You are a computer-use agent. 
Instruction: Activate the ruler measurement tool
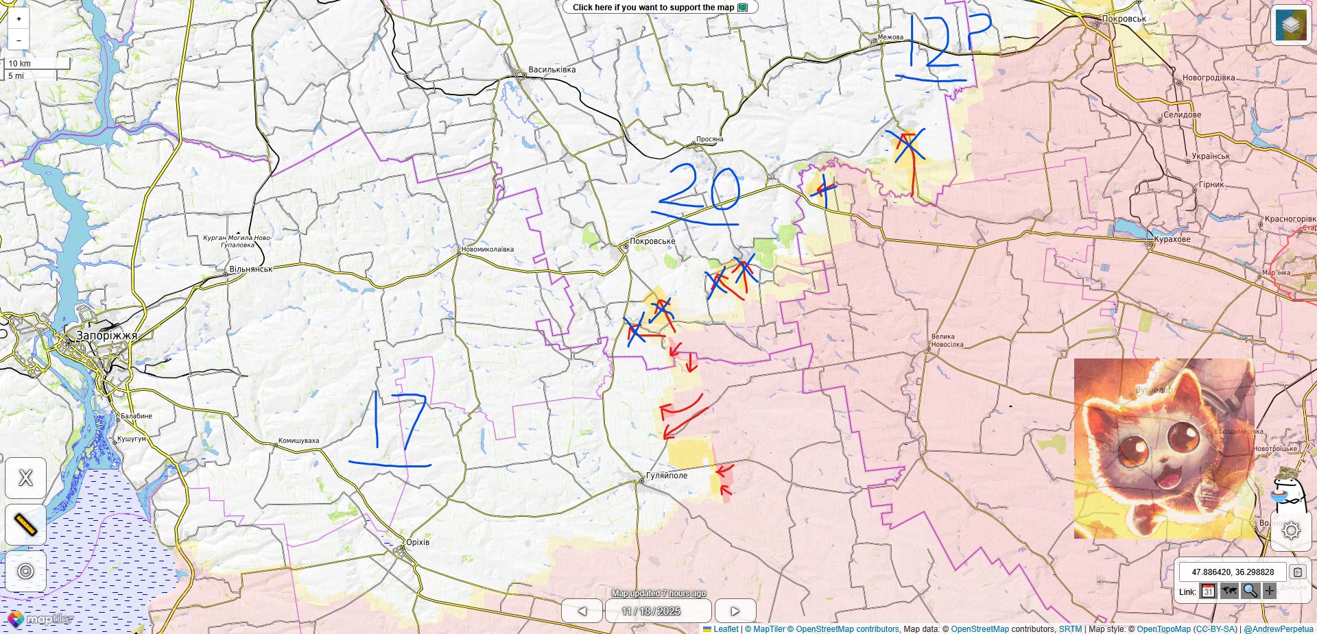point(25,525)
